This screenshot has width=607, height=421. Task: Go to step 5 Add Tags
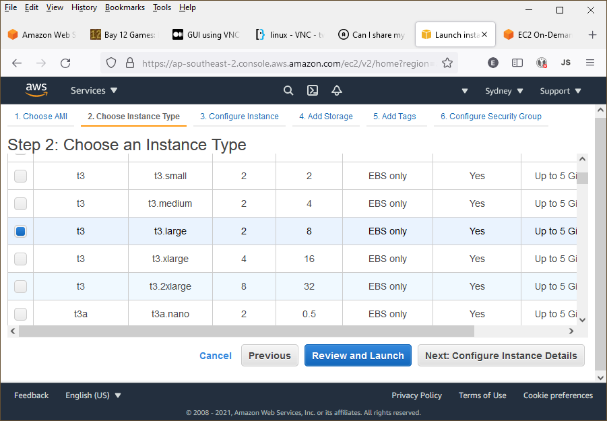pos(395,117)
